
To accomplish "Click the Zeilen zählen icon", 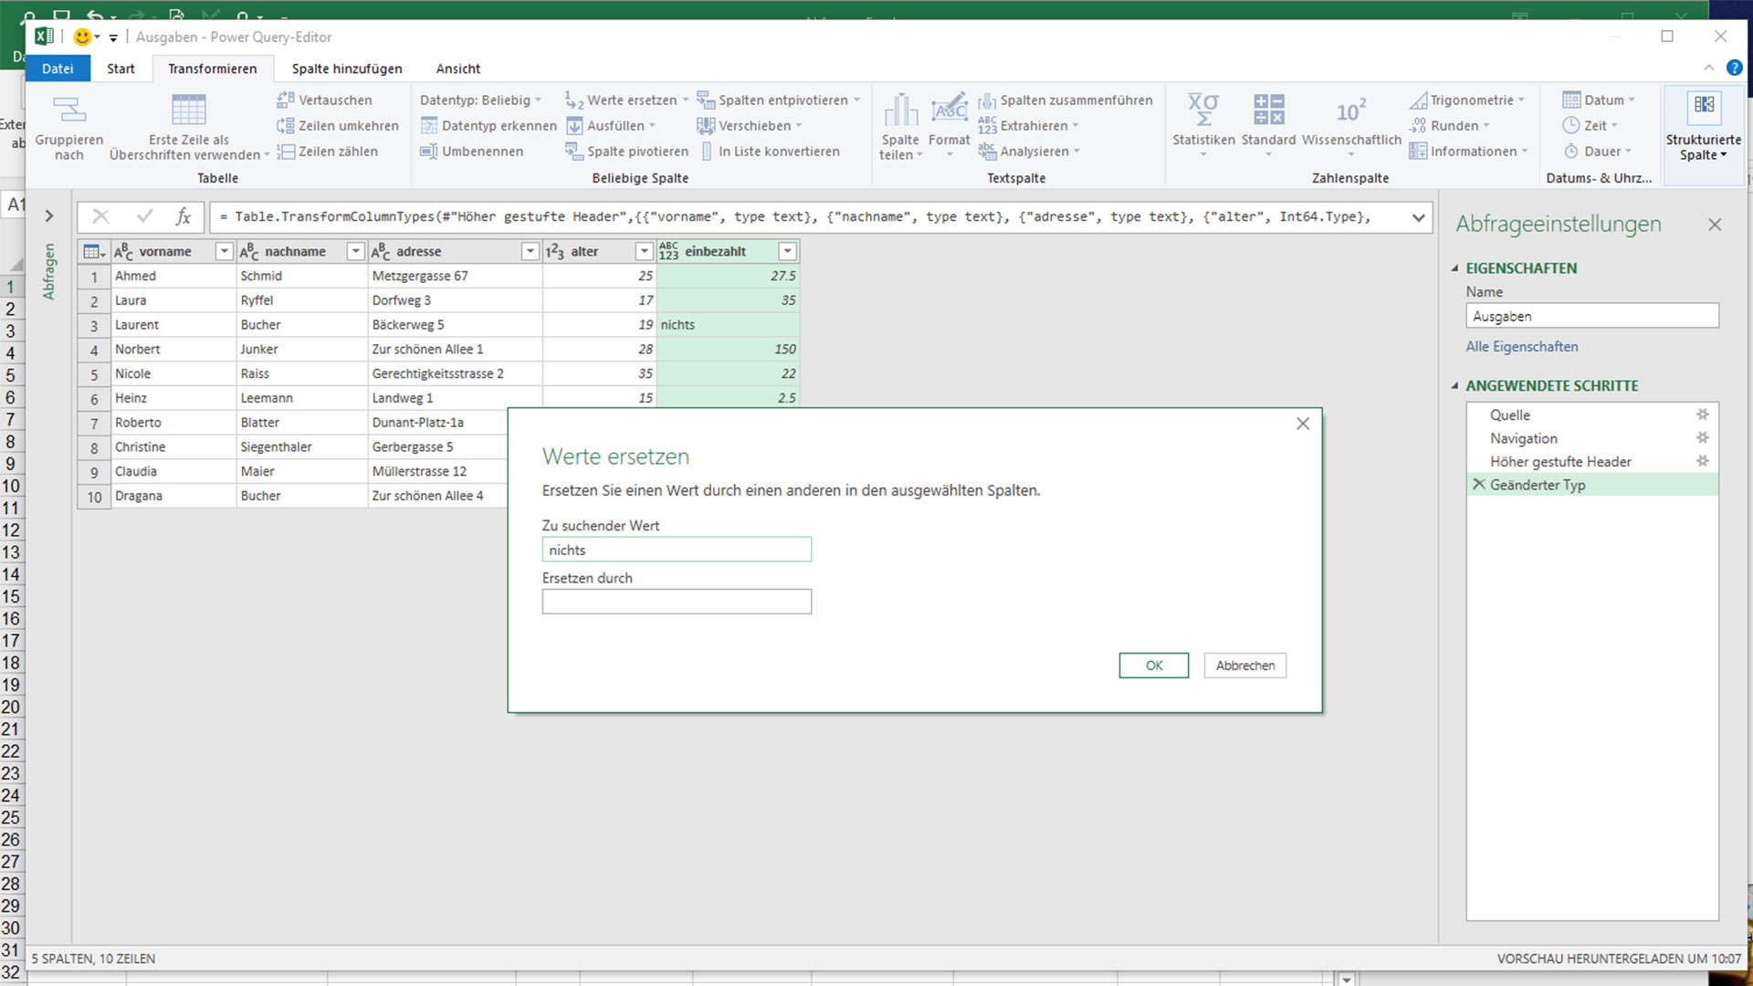I will (x=287, y=151).
